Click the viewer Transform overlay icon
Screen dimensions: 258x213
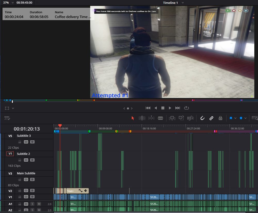coord(7,108)
